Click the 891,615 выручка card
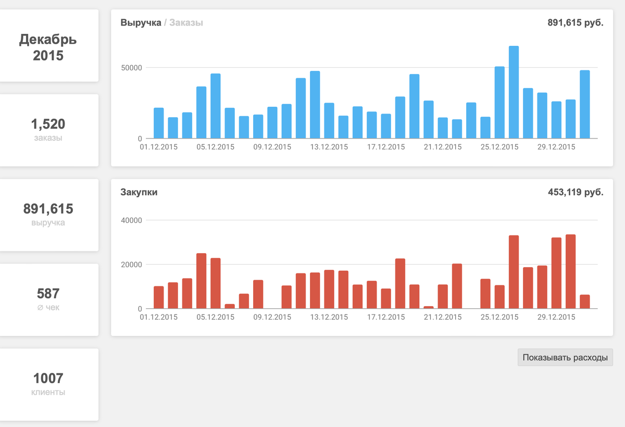The width and height of the screenshot is (625, 427). [48, 215]
